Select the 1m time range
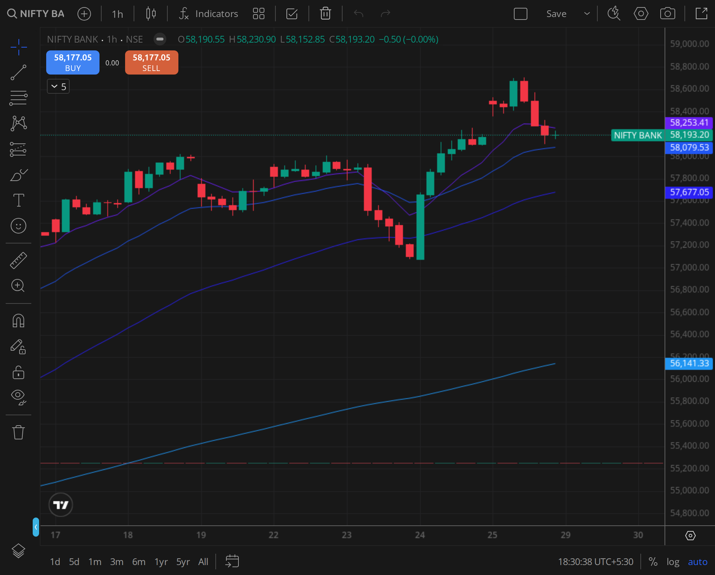Image resolution: width=715 pixels, height=575 pixels. point(95,562)
